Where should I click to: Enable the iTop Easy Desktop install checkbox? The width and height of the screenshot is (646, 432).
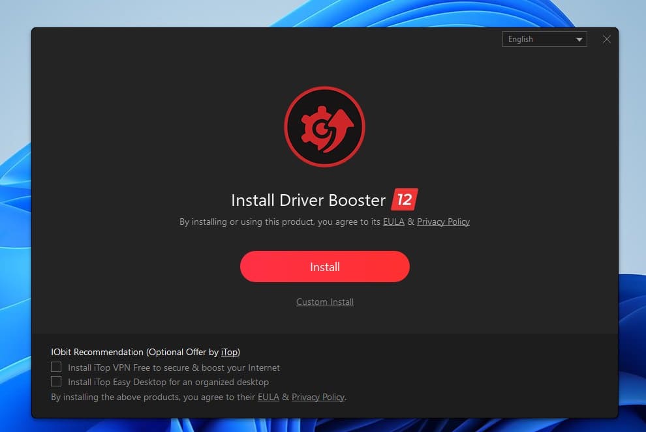tap(56, 381)
